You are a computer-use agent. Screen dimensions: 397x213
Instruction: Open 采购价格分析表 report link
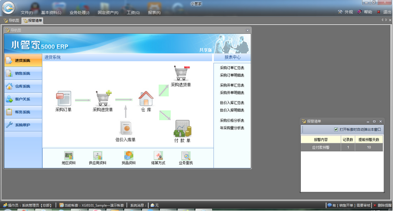tap(232, 120)
